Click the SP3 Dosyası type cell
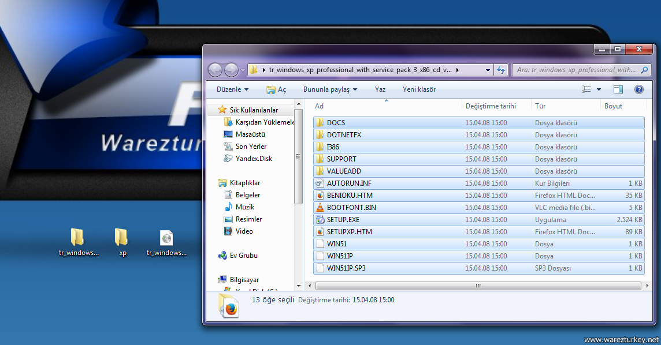The image size is (661, 345). (x=552, y=268)
